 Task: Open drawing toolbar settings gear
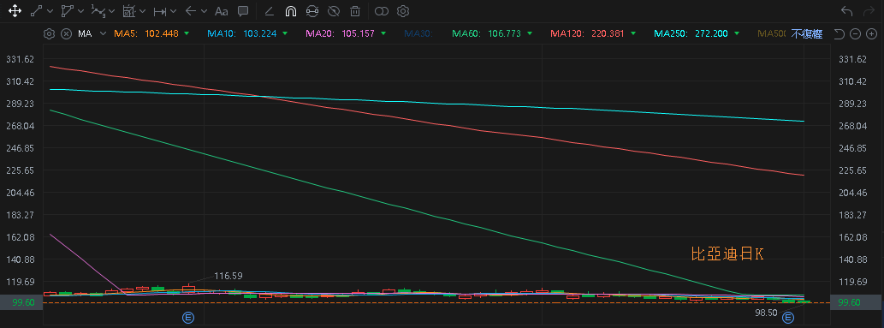402,11
